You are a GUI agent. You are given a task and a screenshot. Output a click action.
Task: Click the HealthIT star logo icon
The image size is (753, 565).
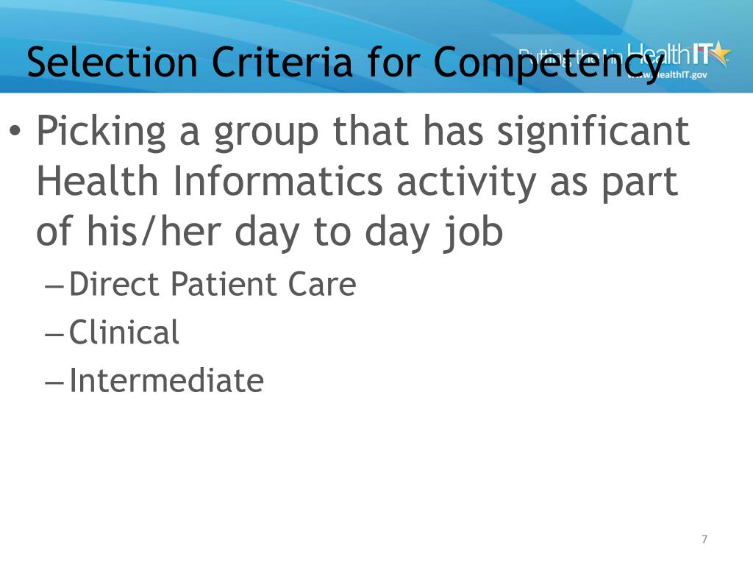(721, 52)
